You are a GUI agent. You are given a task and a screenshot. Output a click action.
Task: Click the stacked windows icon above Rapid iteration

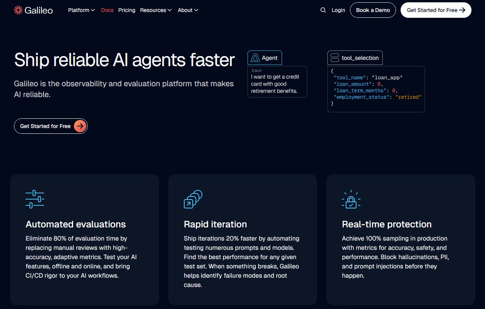[x=193, y=199]
